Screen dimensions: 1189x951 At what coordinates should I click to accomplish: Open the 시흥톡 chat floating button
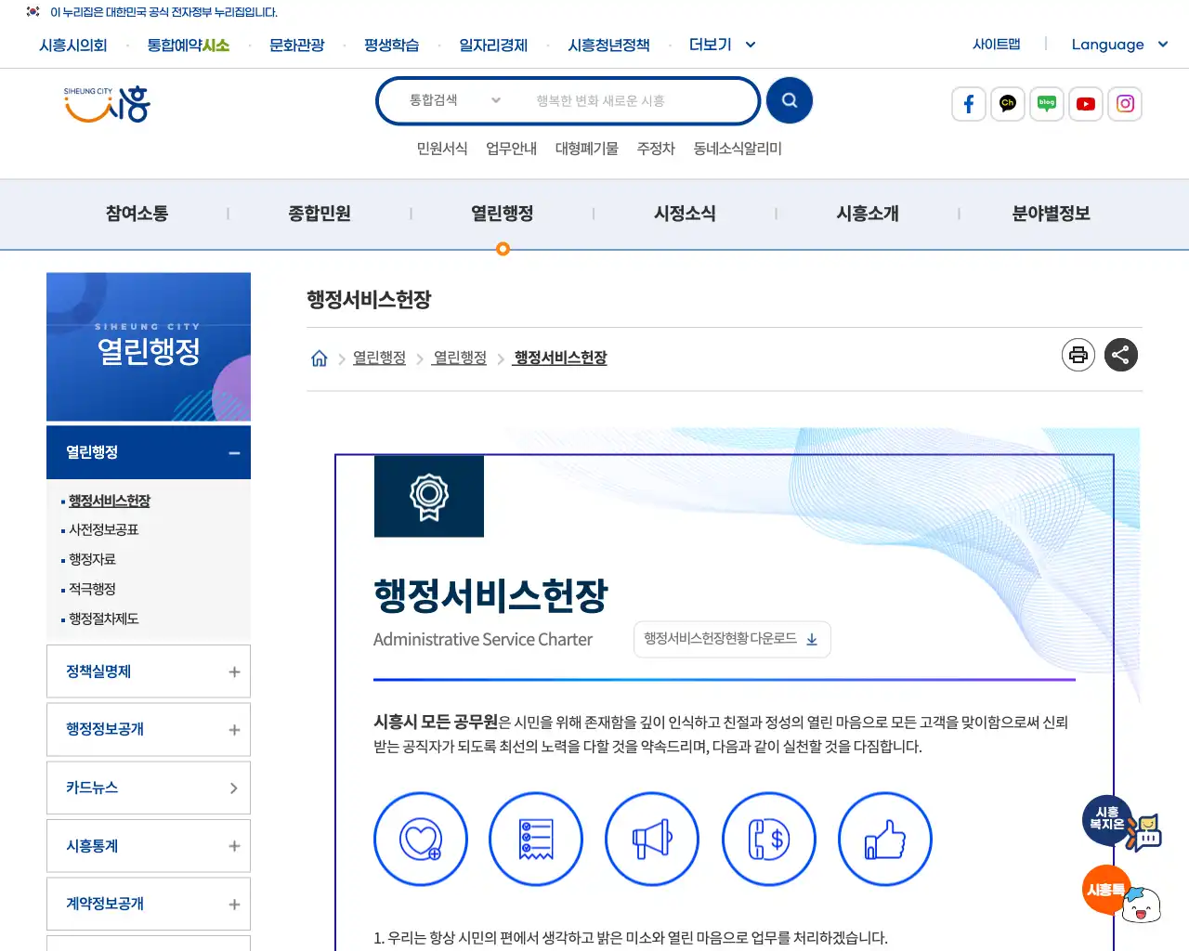[1121, 892]
